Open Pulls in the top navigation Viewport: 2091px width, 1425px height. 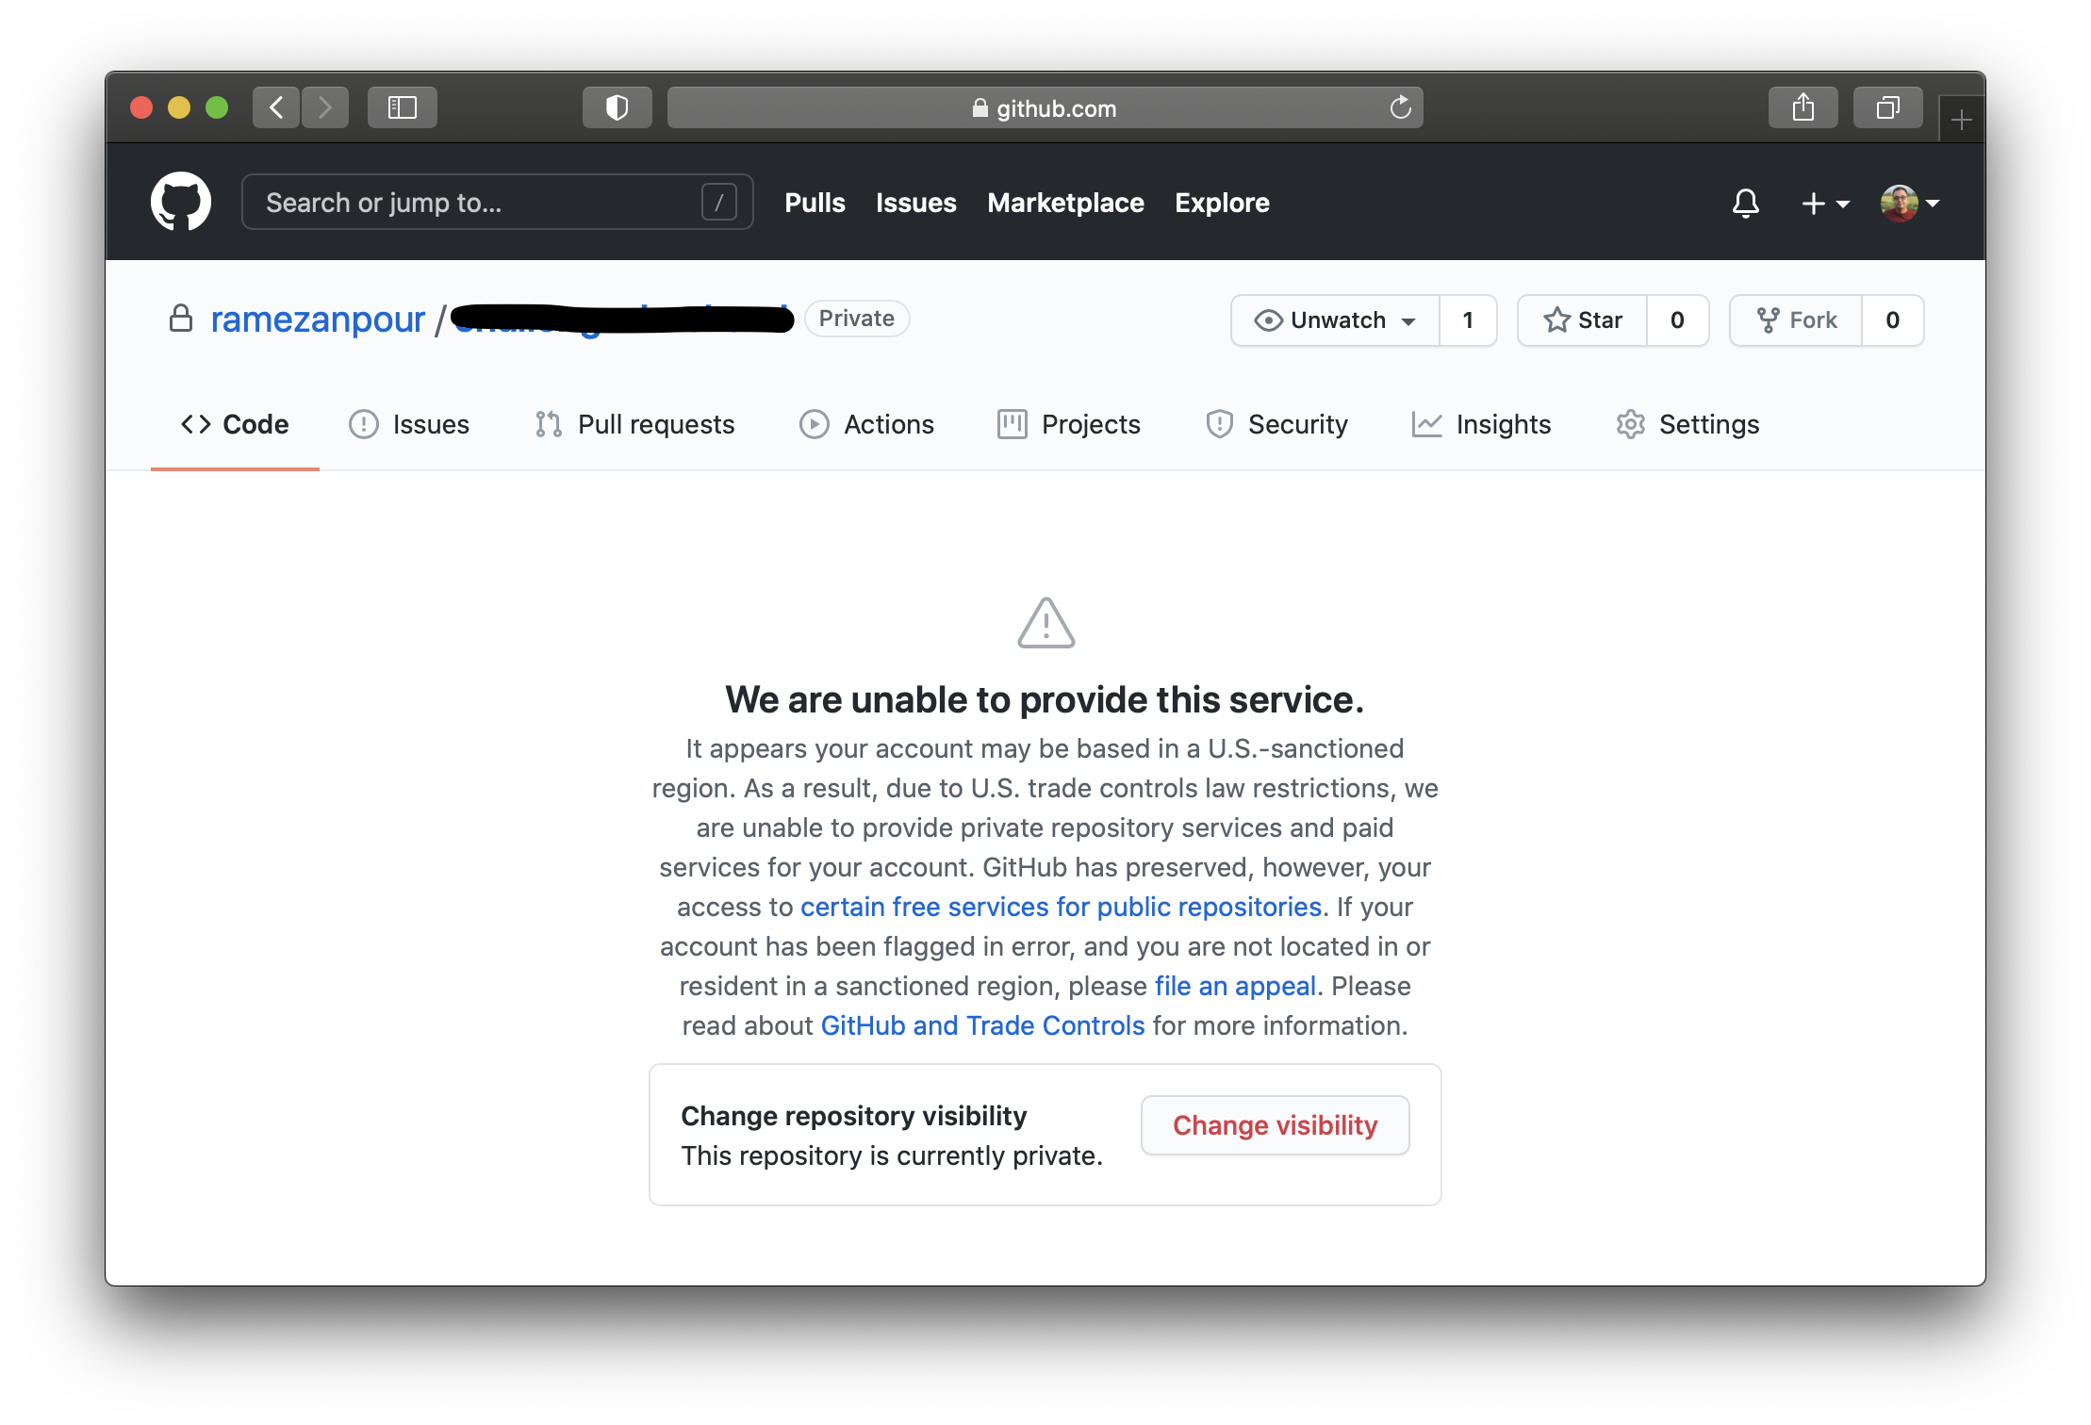click(x=815, y=203)
